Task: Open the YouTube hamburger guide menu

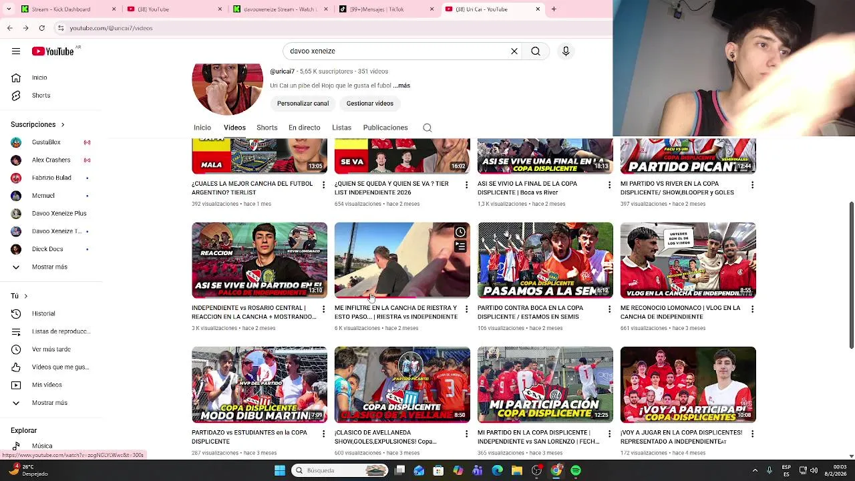Action: click(x=16, y=51)
